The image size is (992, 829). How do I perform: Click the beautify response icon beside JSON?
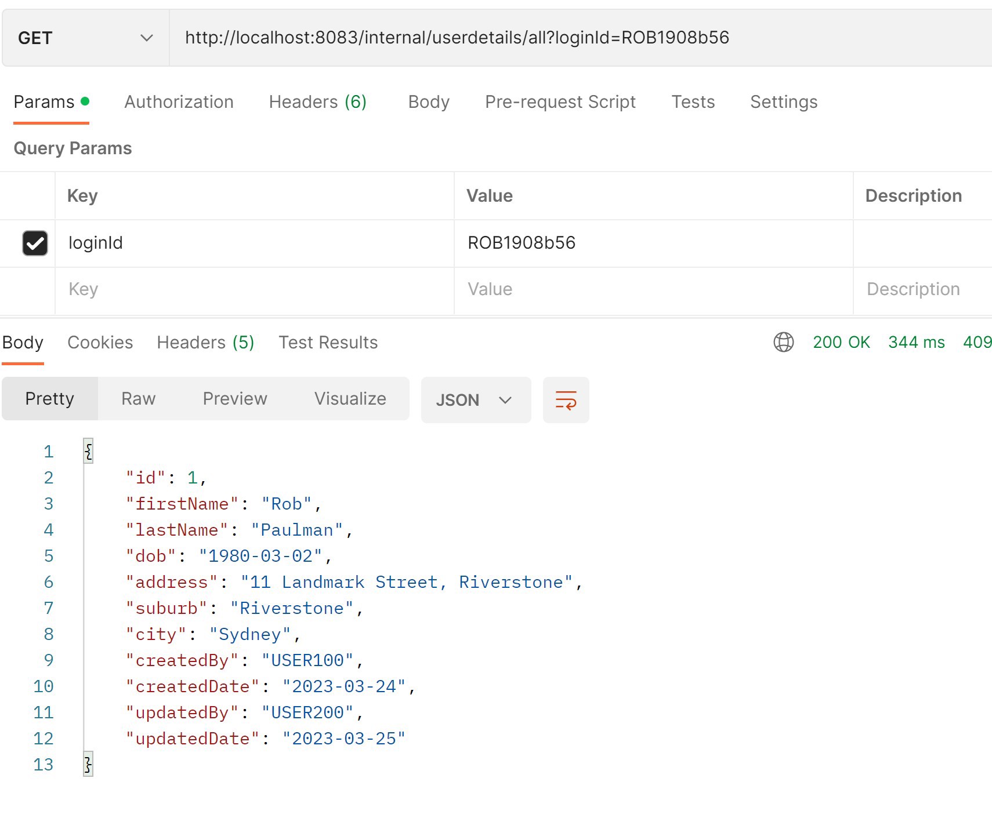tap(566, 399)
